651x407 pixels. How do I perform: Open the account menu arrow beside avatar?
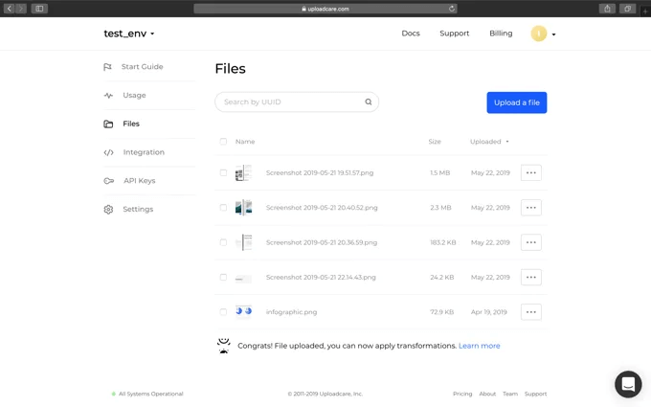553,34
